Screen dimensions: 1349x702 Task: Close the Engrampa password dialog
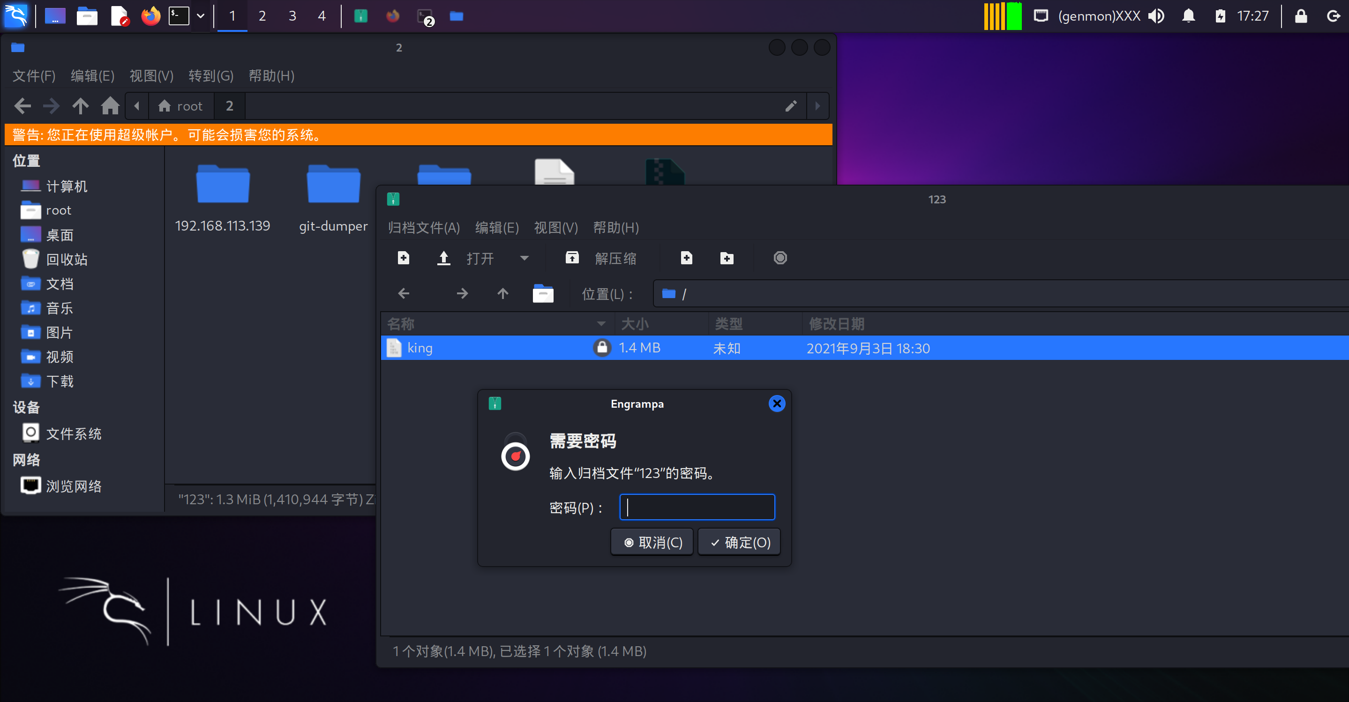point(777,403)
